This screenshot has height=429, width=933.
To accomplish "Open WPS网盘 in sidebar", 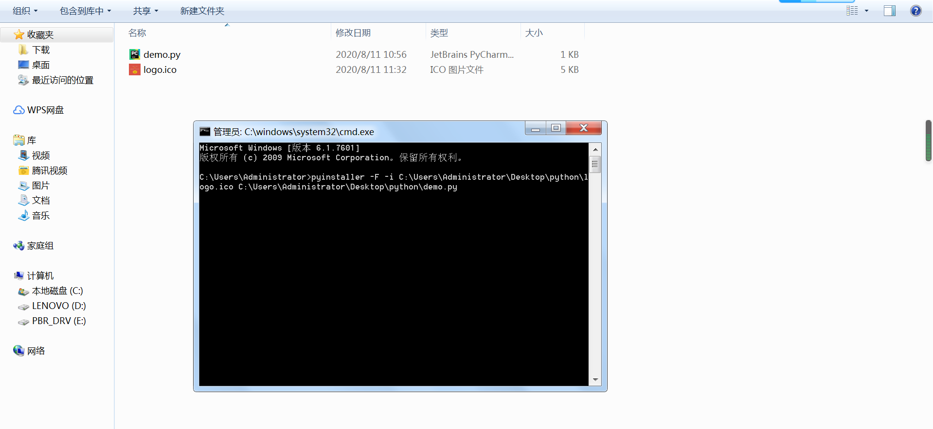I will pyautogui.click(x=45, y=110).
